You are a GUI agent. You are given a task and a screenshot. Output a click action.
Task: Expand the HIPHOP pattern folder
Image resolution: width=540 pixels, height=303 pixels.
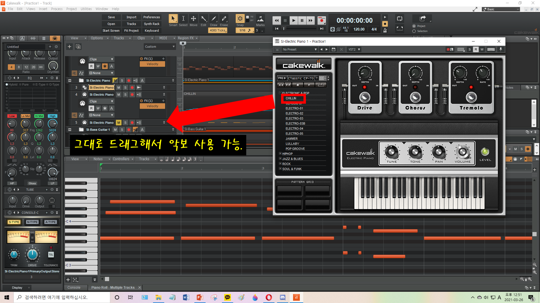click(x=280, y=154)
